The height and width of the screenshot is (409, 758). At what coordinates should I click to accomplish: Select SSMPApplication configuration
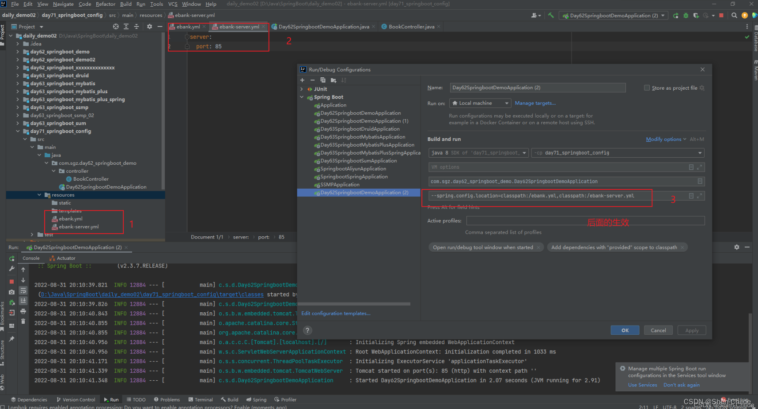tap(340, 185)
